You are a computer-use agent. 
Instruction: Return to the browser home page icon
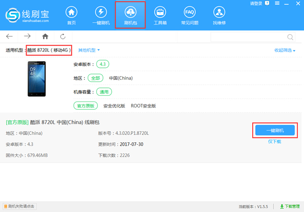(45, 36)
